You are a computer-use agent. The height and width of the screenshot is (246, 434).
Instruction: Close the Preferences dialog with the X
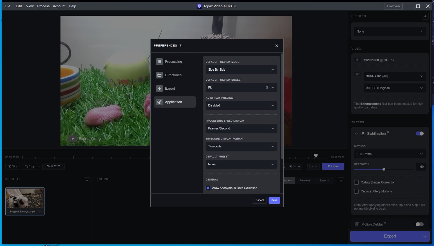pos(277,46)
